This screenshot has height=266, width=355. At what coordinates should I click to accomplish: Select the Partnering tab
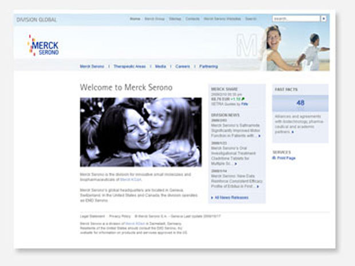[208, 66]
